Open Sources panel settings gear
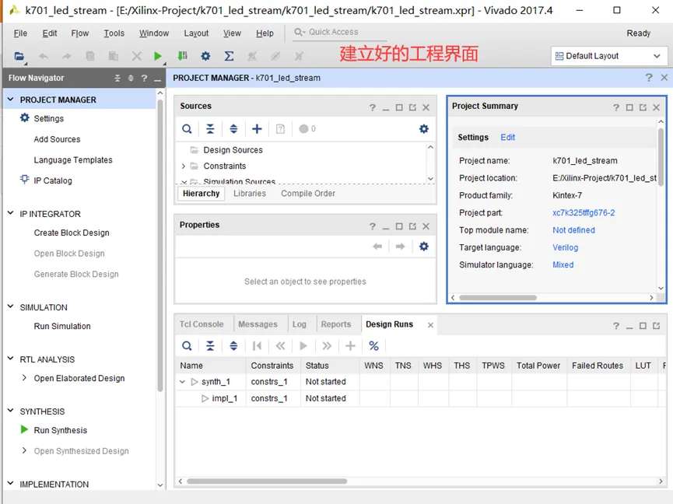673x504 pixels. (x=423, y=128)
